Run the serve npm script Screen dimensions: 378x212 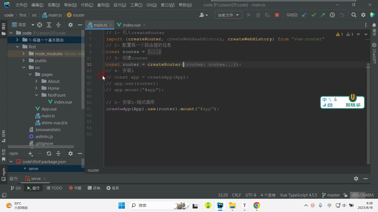pyautogui.click(x=33, y=168)
